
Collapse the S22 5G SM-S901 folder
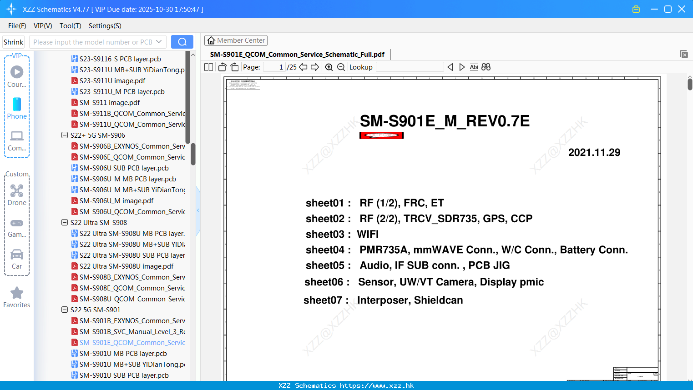point(65,310)
